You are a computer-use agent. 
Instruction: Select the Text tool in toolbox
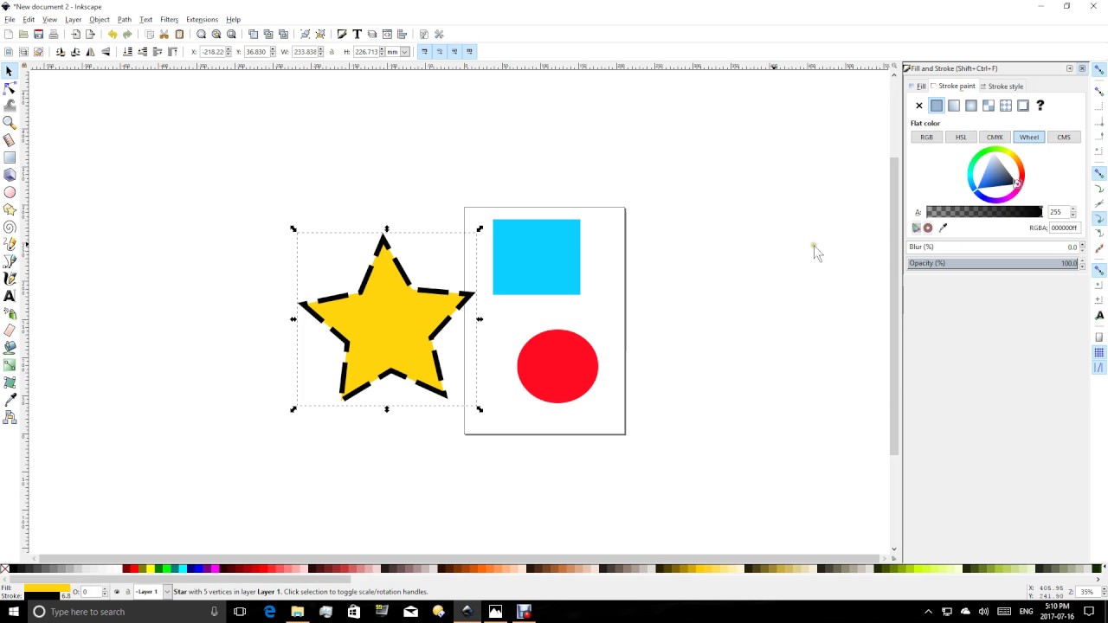10,296
